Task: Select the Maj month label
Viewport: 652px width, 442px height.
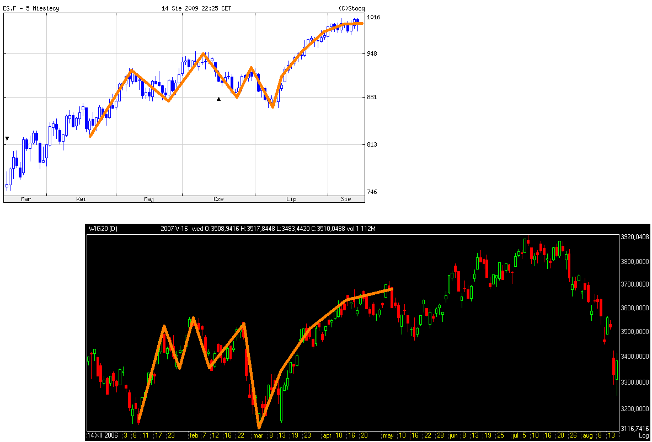Action: pyautogui.click(x=149, y=199)
